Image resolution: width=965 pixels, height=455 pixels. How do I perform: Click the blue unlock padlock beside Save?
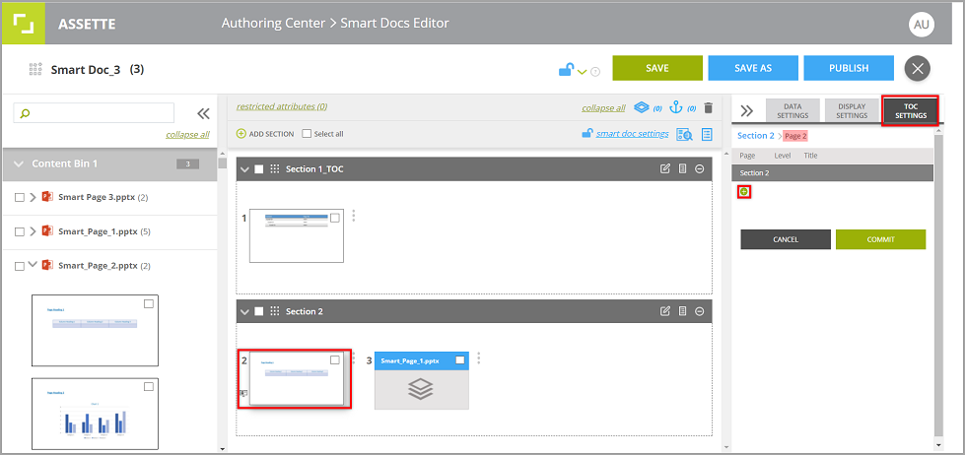(566, 70)
